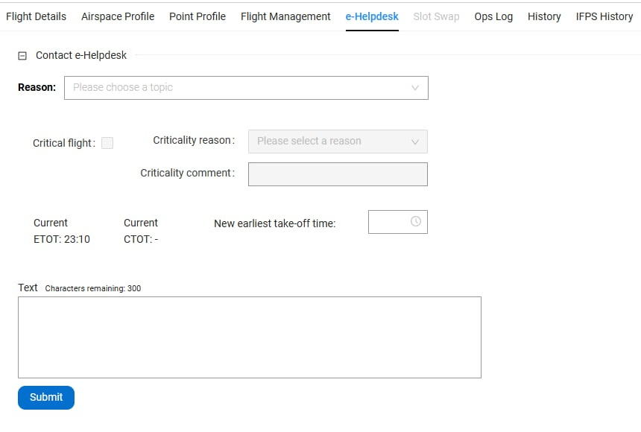The height and width of the screenshot is (432, 641).
Task: Click the Criticality reason chevron arrow
Action: 415,142
